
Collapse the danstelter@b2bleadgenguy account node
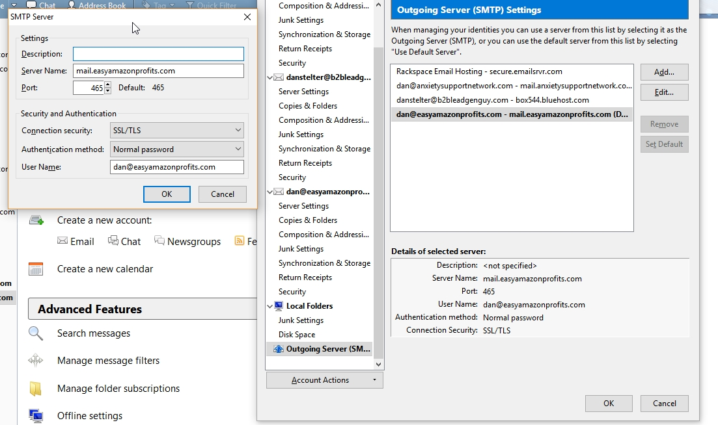[271, 77]
